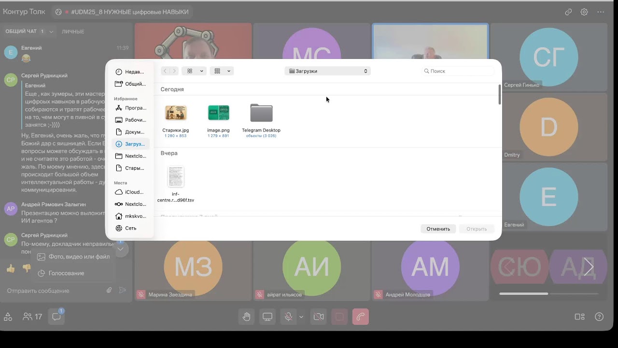Open the help question mark icon
Image resolution: width=618 pixels, height=348 pixels.
[599, 317]
